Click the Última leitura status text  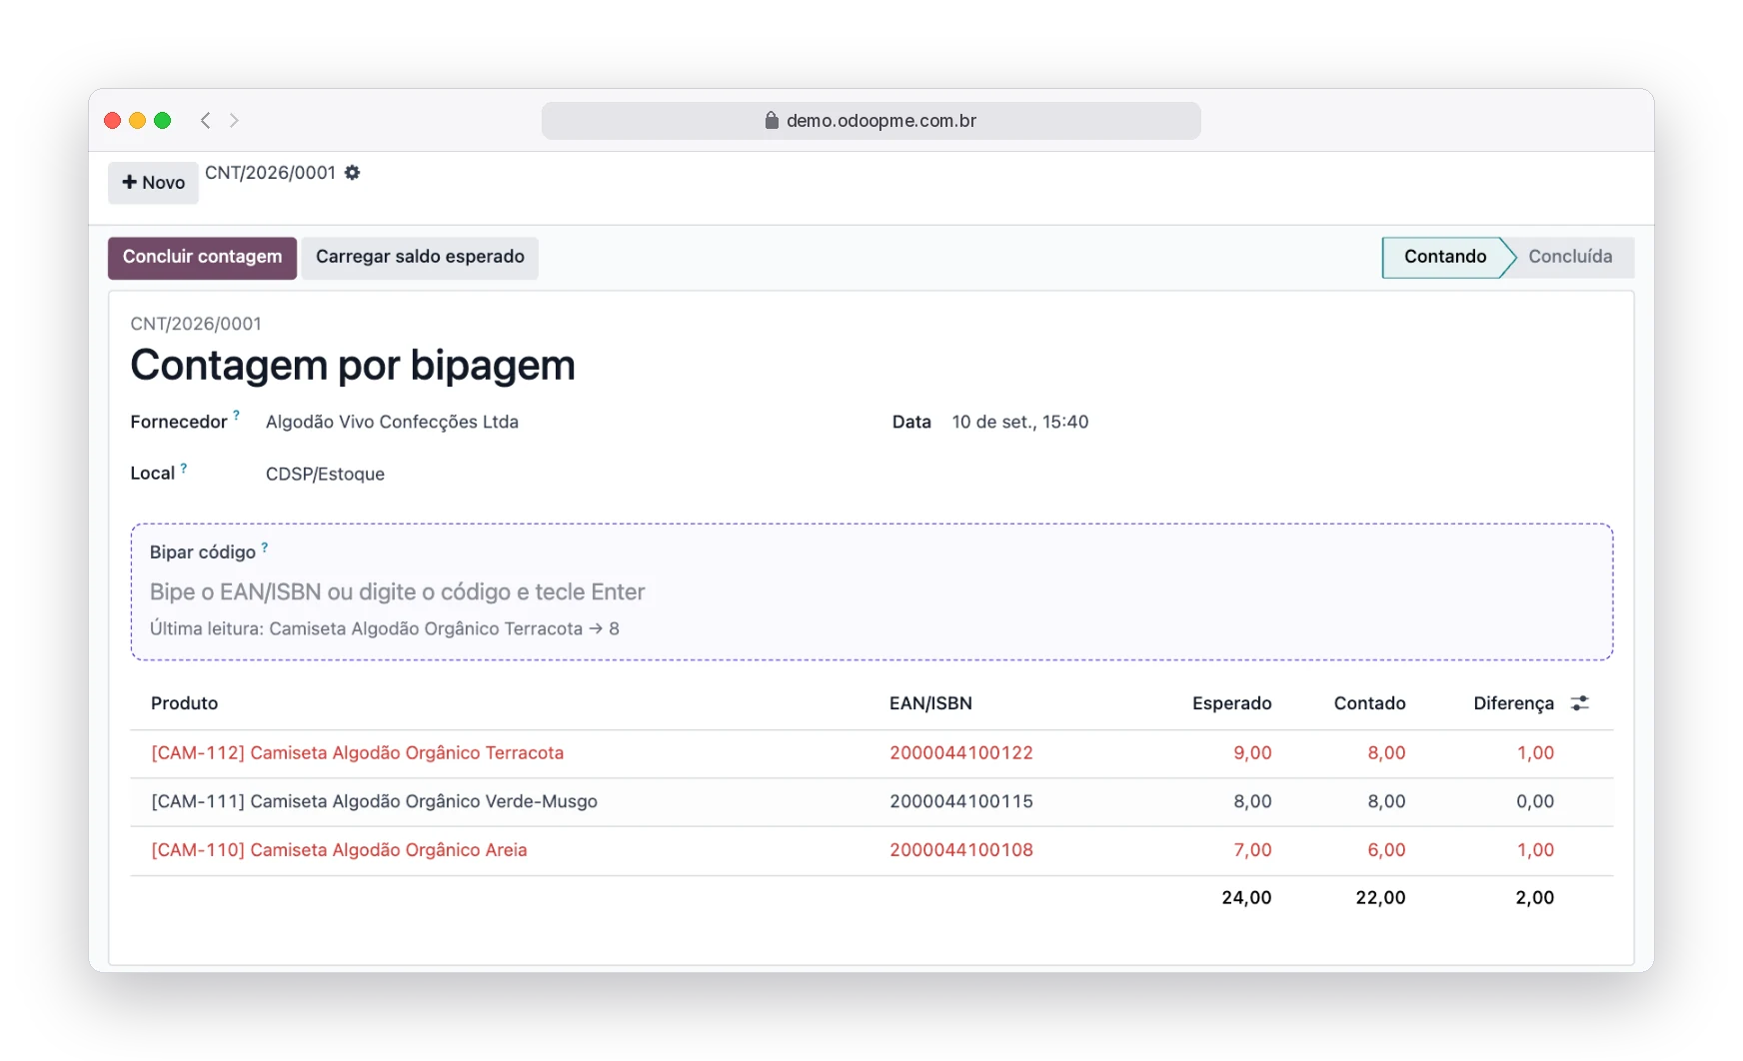(x=384, y=628)
